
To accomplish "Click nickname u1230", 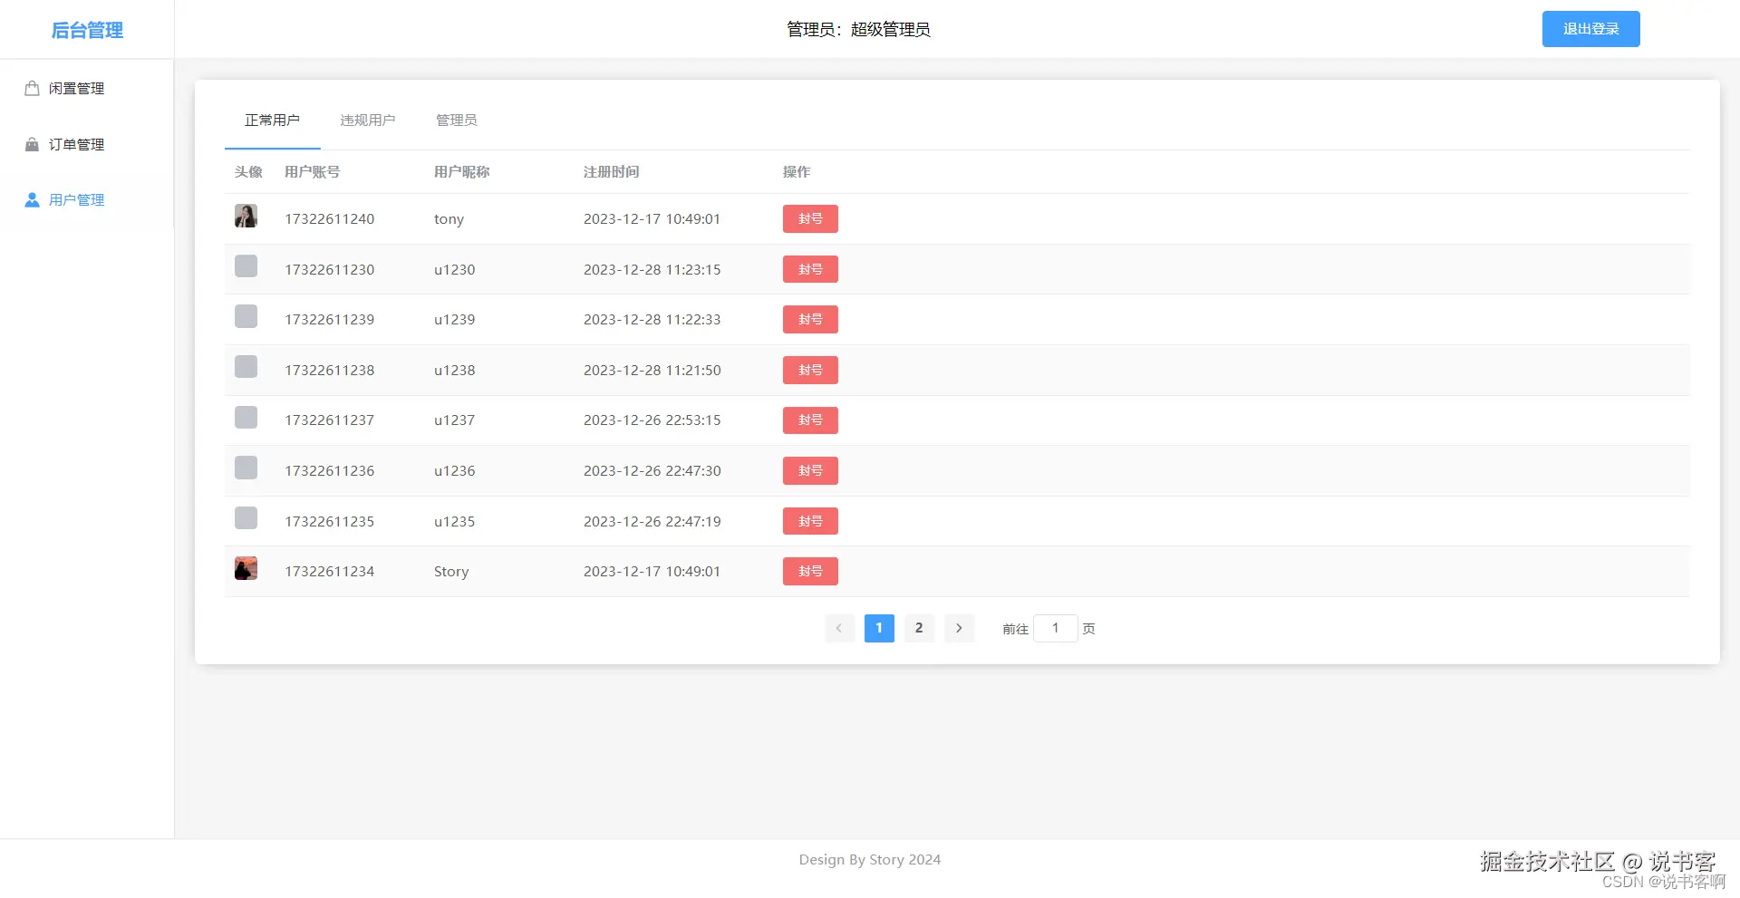I will pos(454,269).
